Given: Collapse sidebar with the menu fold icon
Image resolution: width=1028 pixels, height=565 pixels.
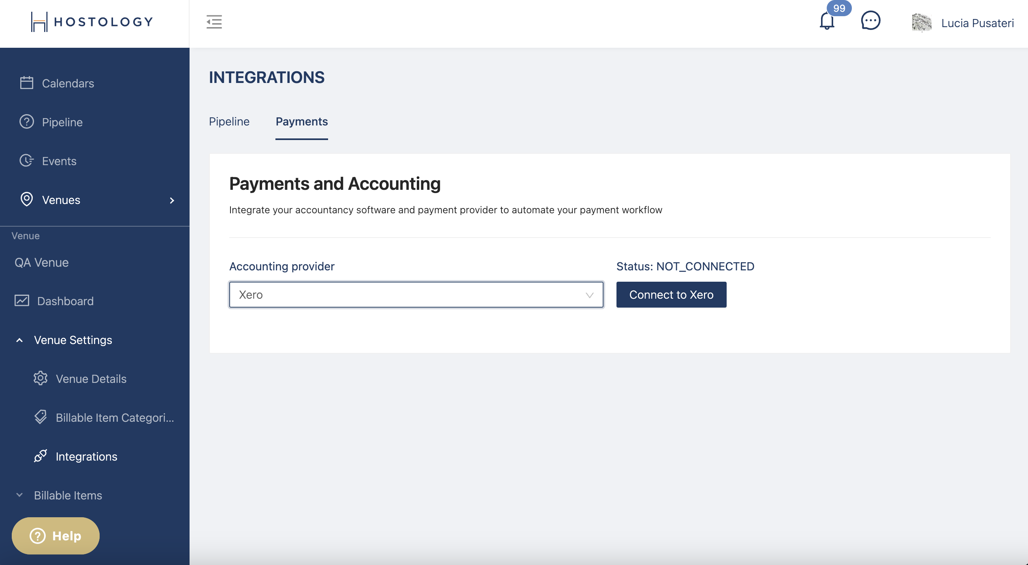Looking at the screenshot, I should tap(214, 22).
